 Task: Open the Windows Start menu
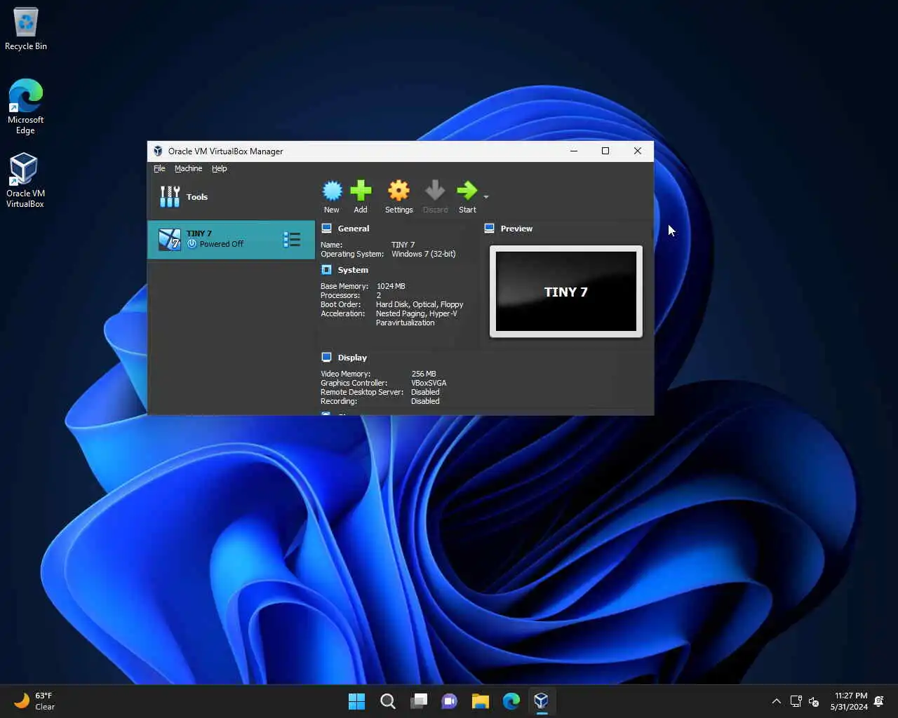click(x=357, y=701)
